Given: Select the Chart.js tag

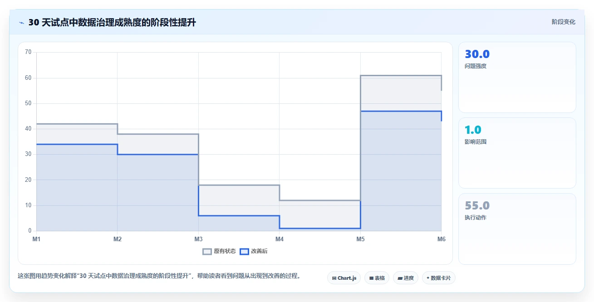Looking at the screenshot, I should click(344, 278).
